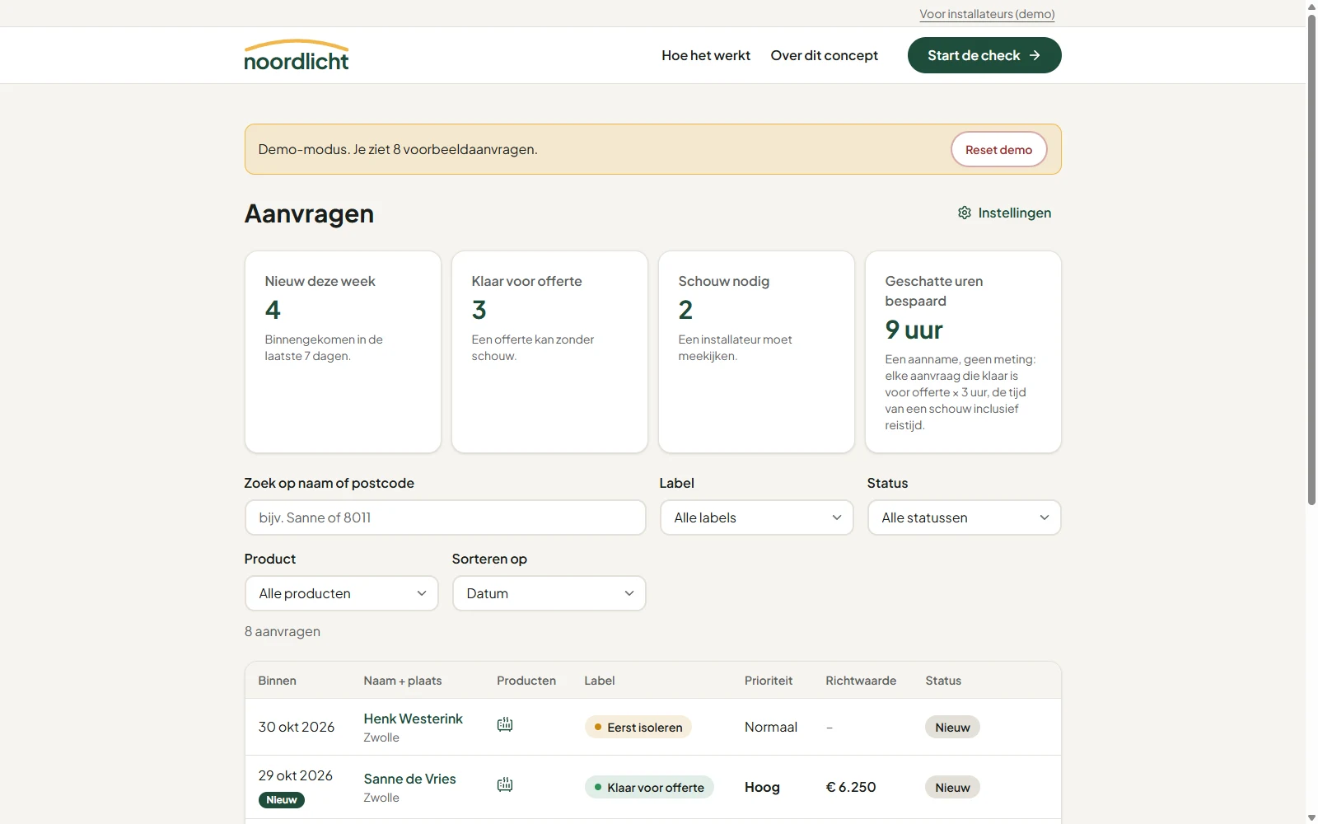Screen dimensions: 1318x824
Task: Follow 'Voor installateurs (demo)' link
Action: point(987,14)
